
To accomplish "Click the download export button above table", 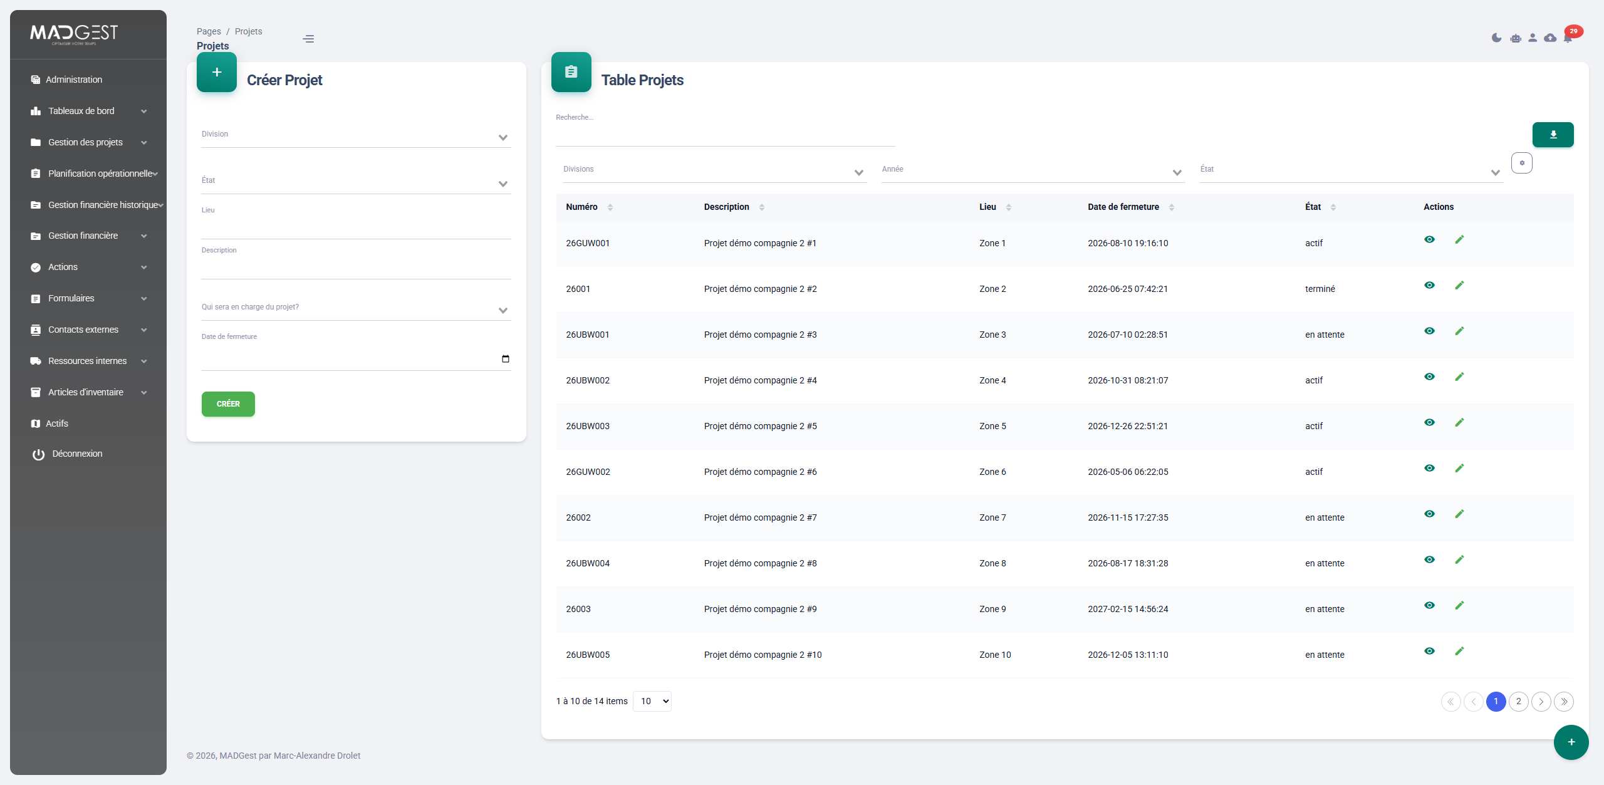I will [x=1553, y=135].
